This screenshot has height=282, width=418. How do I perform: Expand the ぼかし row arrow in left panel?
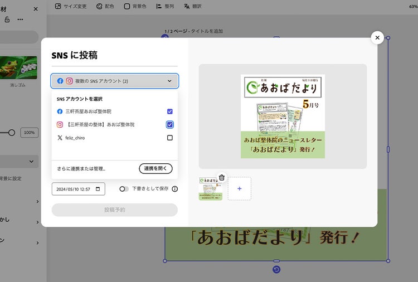point(37,222)
